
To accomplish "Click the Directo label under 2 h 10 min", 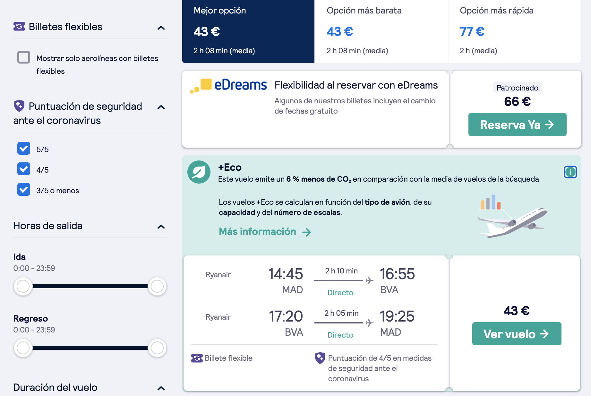I will pyautogui.click(x=340, y=293).
